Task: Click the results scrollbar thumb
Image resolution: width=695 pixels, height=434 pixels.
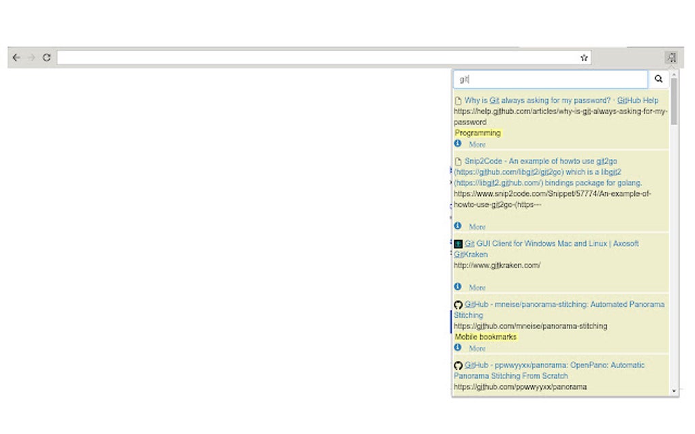Action: click(674, 101)
